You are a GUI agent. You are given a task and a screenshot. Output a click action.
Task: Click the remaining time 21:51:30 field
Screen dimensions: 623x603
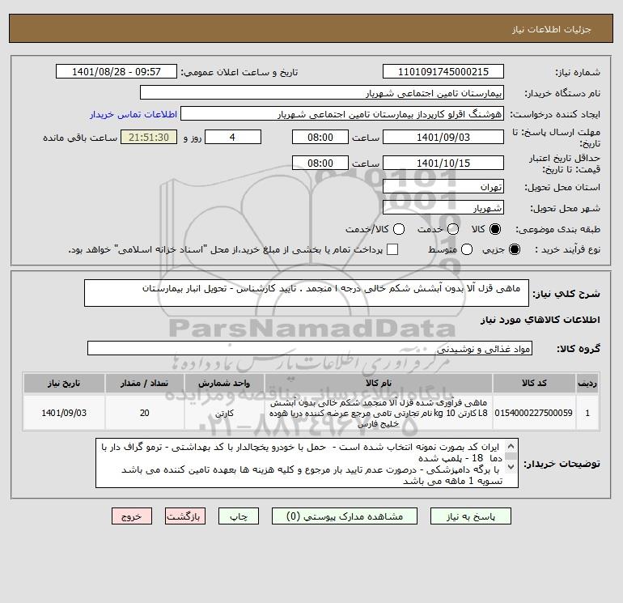[x=149, y=138]
